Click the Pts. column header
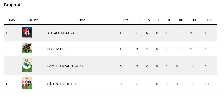 [x=126, y=20]
